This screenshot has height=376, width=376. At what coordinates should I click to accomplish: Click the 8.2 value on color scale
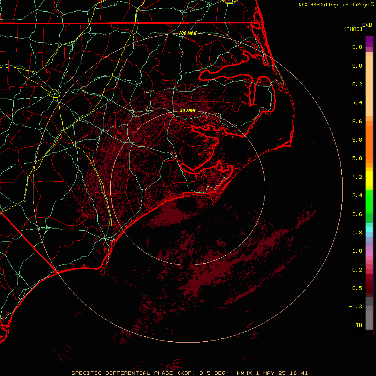[357, 84]
